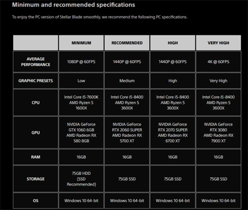Select the Very High graphic preset cell
Viewport: 248px width, 210px height.
(218, 81)
